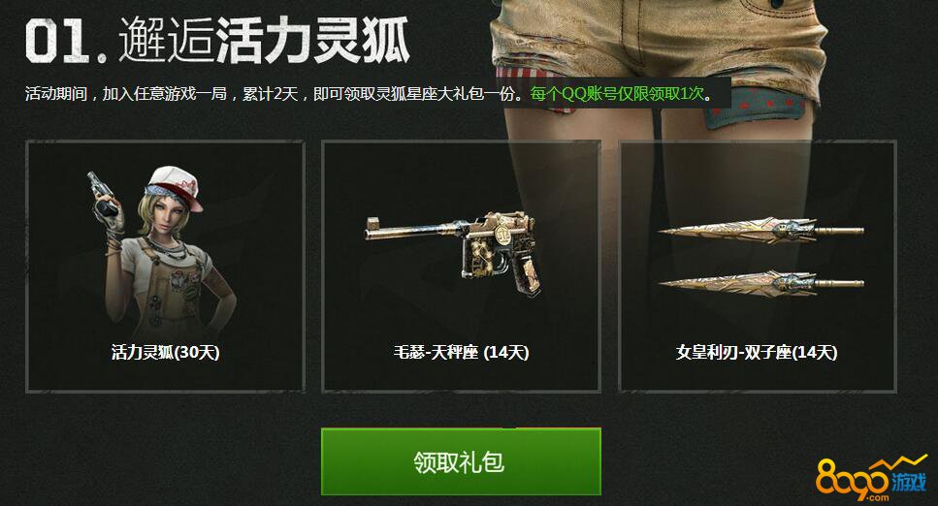Click the blue 游戏 text in logo

(909, 482)
